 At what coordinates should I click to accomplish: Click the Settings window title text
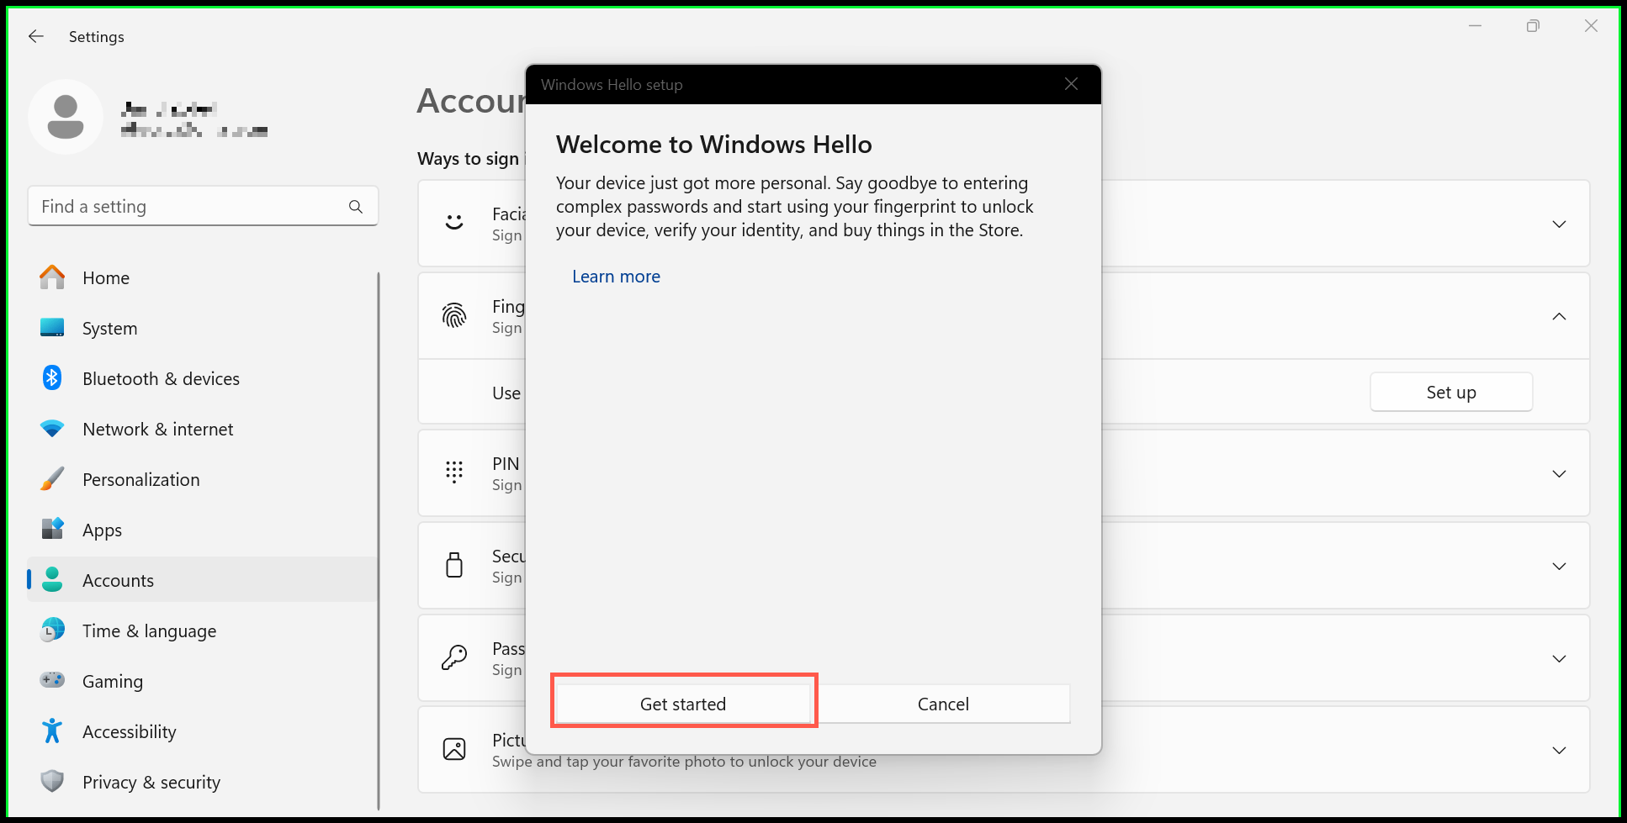(x=96, y=37)
